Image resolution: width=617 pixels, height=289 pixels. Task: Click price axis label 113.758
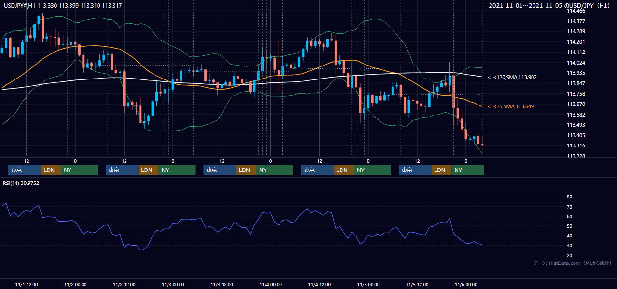tap(575, 94)
